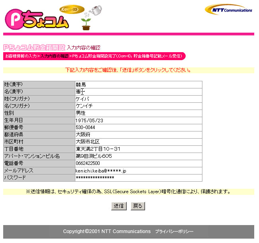
Task: Click the 性別 label cell
Action: click(x=39, y=114)
